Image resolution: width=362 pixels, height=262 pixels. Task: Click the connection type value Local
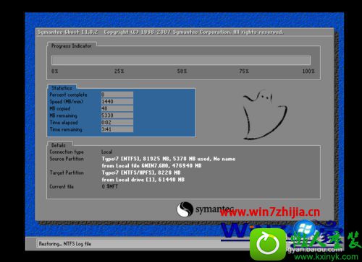coord(107,152)
